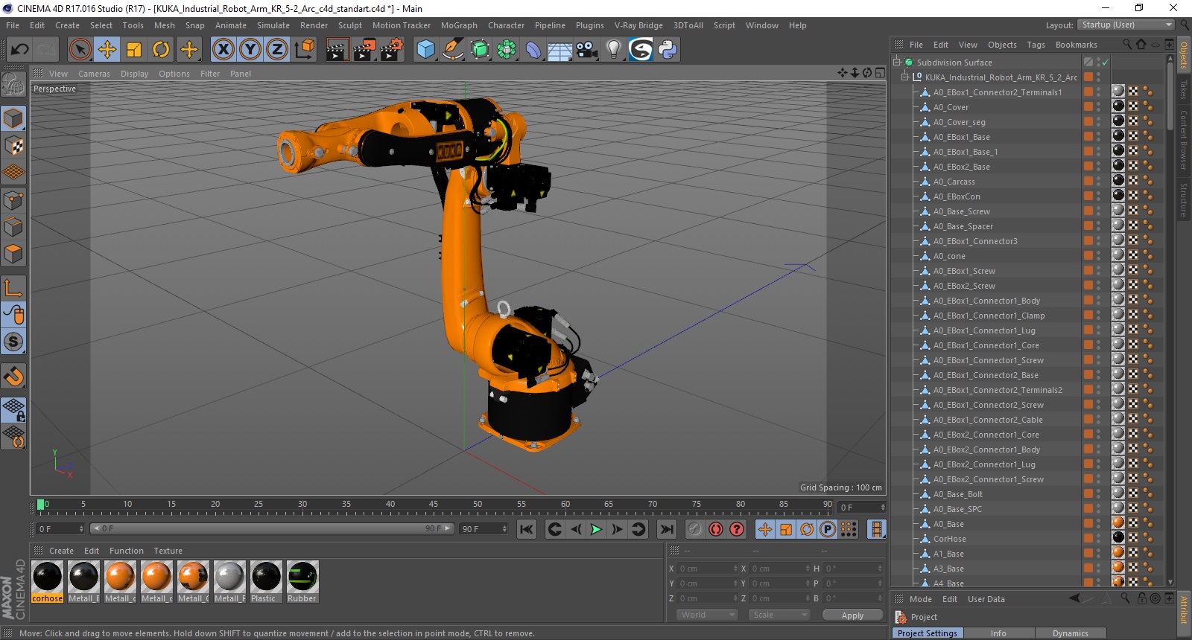
Task: Open the vertical Takes side tab
Action: pyautogui.click(x=1183, y=89)
